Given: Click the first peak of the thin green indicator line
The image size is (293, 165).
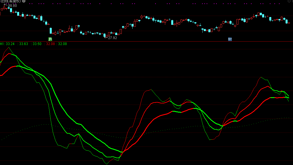Looking at the screenshot, I should point(8,48).
